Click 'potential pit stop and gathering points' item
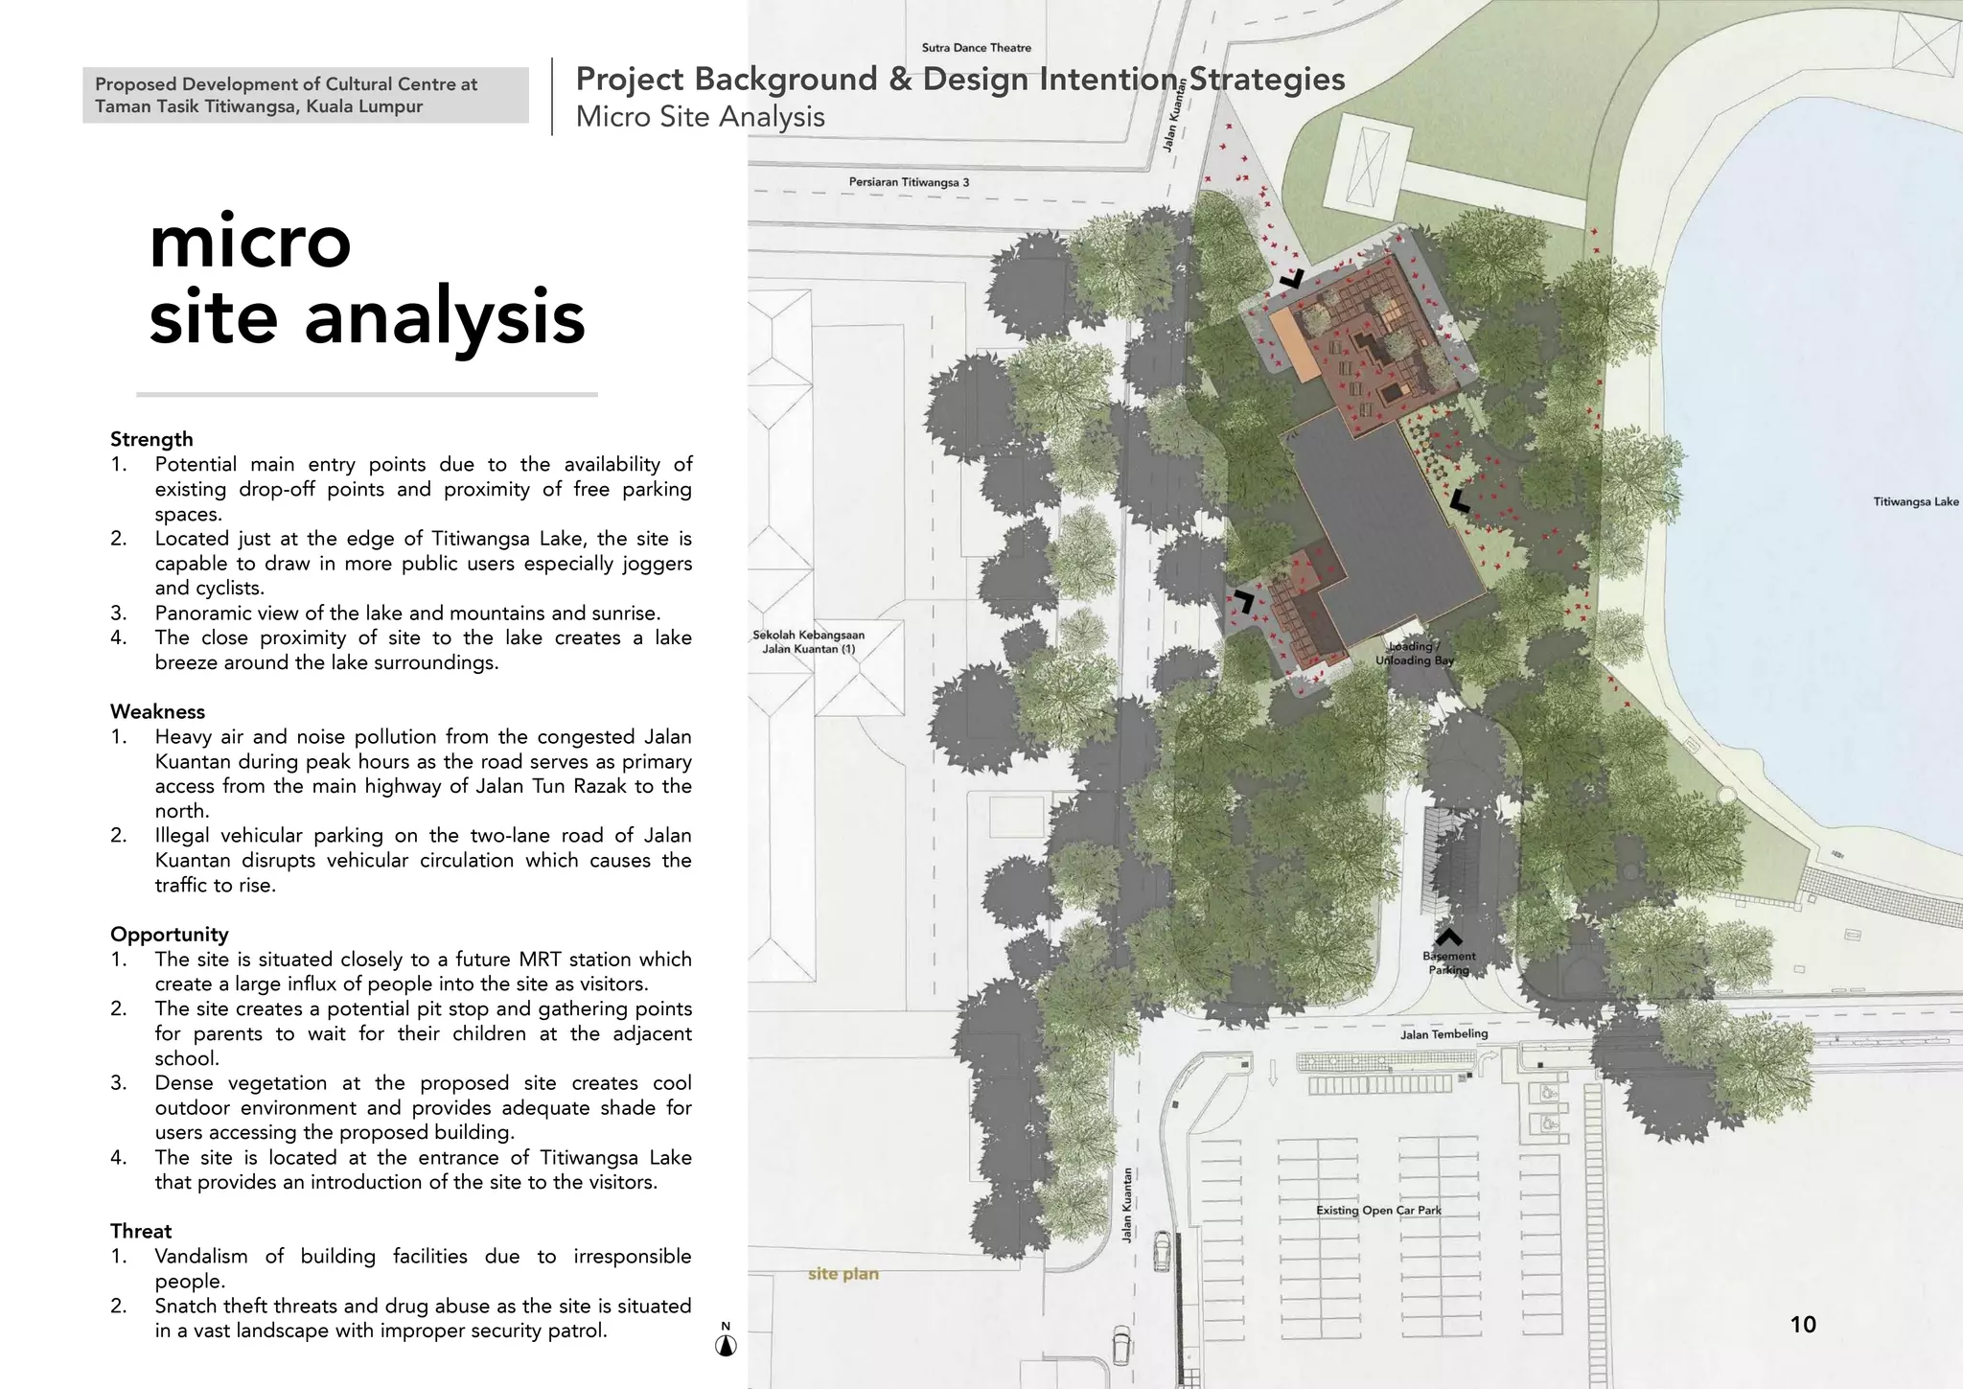Screen dimensions: 1963x1389 pyautogui.click(x=401, y=1033)
